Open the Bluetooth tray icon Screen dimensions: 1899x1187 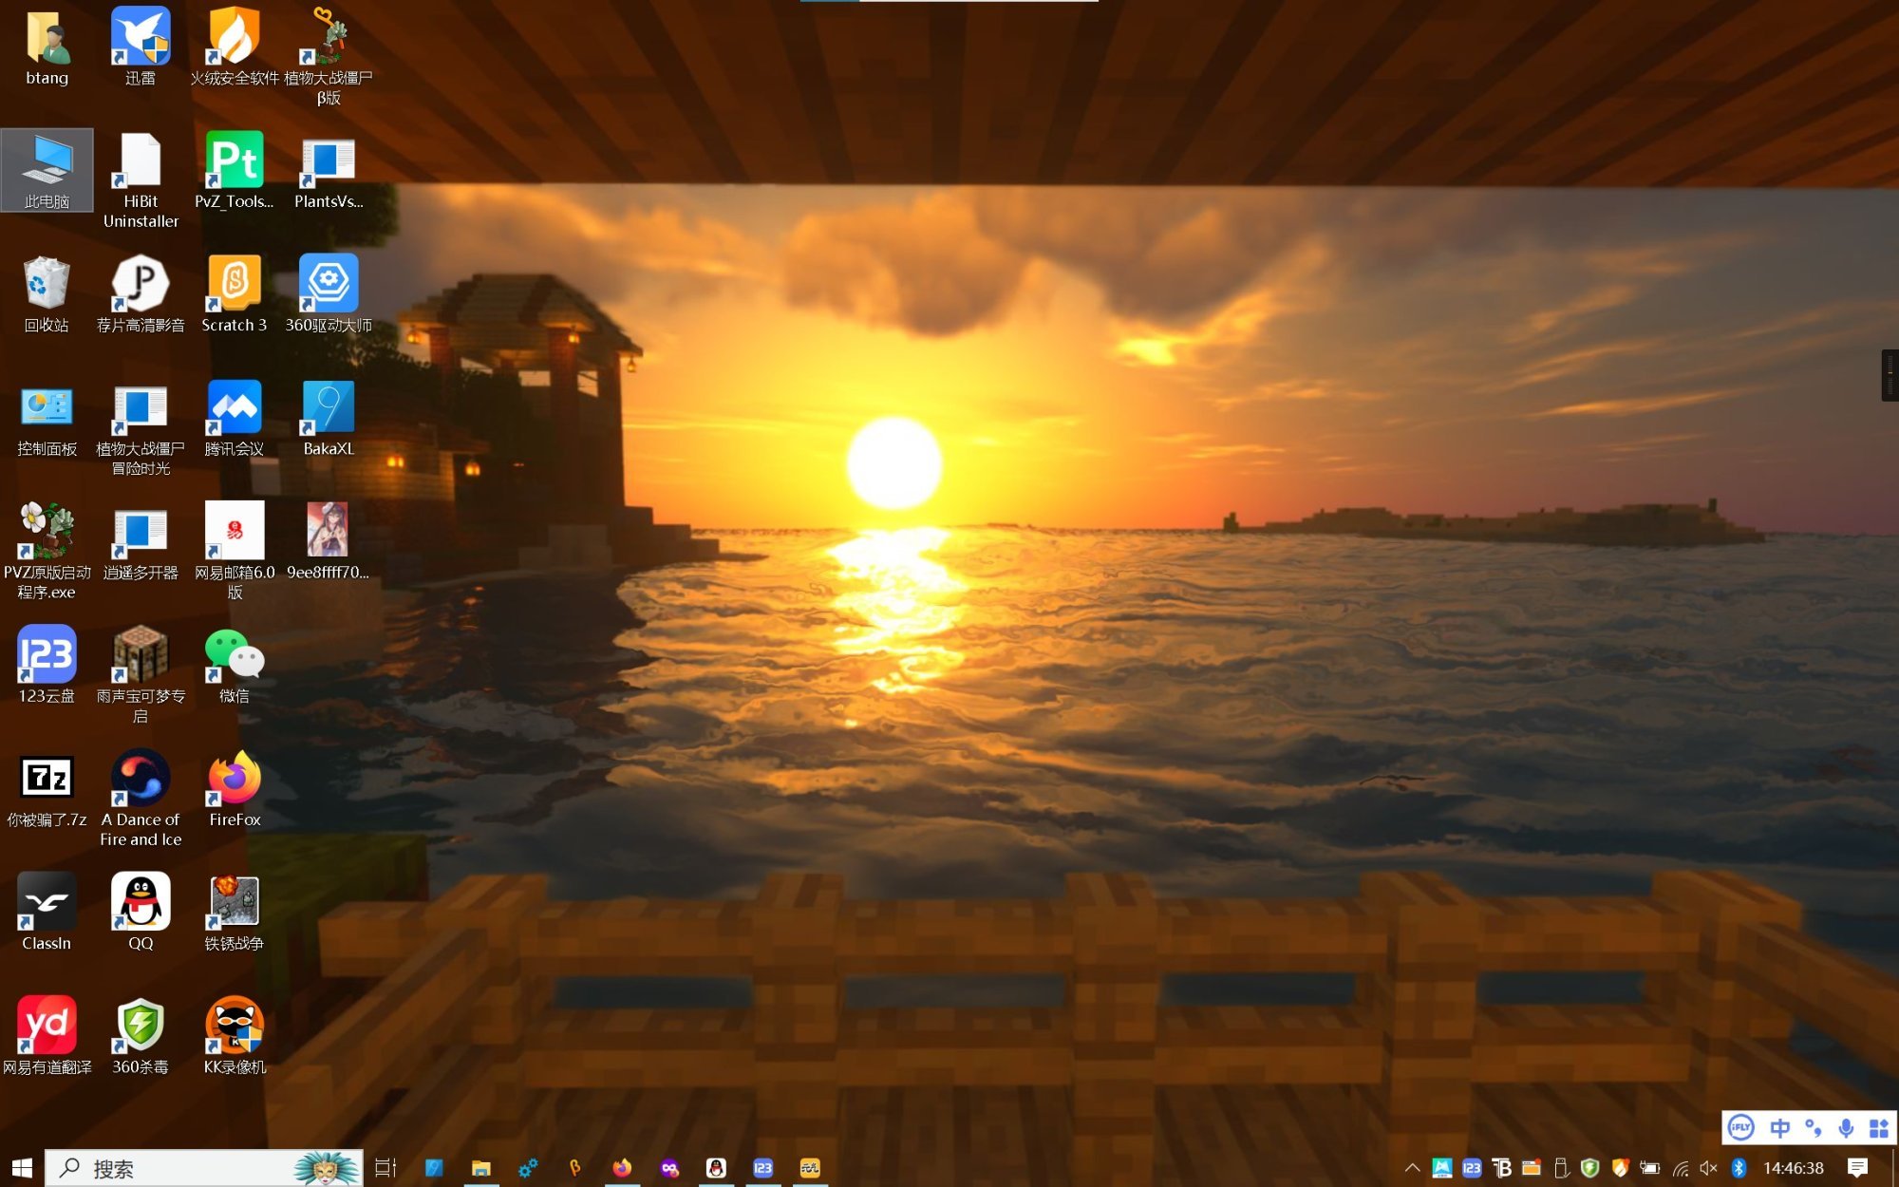point(1739,1168)
